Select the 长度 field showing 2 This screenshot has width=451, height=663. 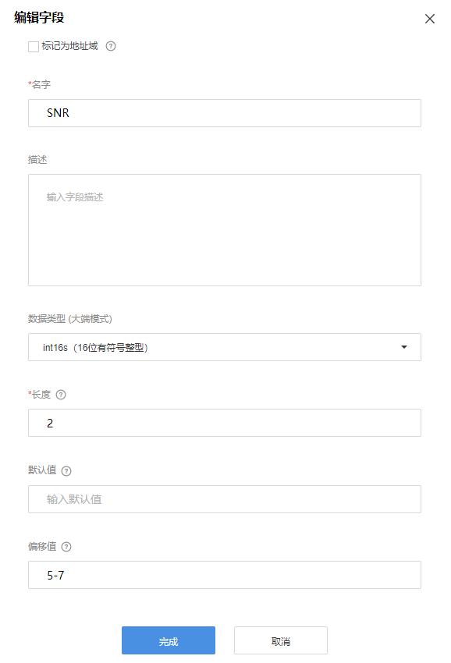(x=225, y=423)
